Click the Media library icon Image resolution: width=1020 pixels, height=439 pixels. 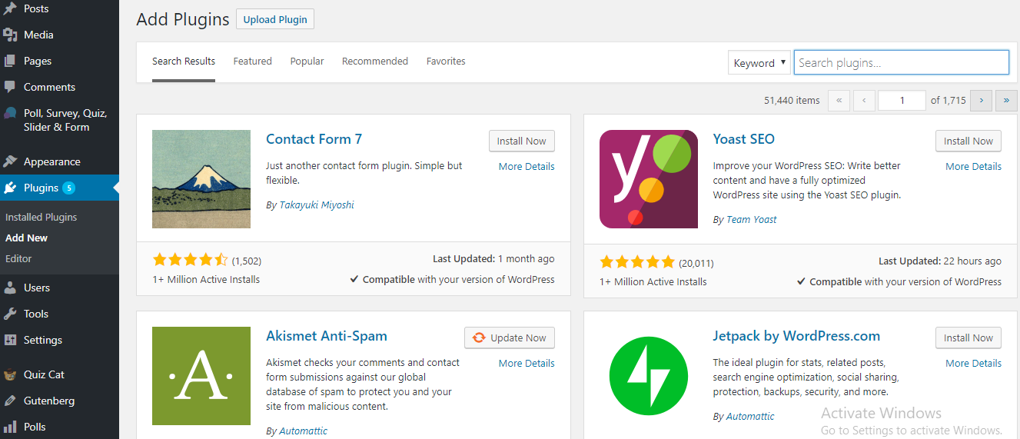[10, 35]
